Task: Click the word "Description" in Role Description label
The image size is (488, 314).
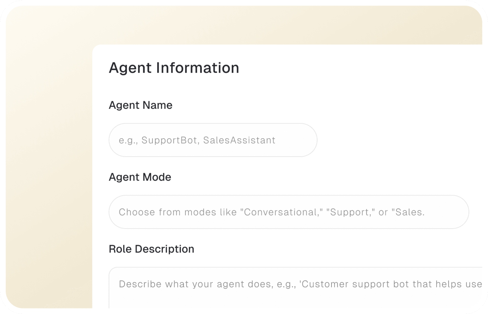Action: click(164, 249)
